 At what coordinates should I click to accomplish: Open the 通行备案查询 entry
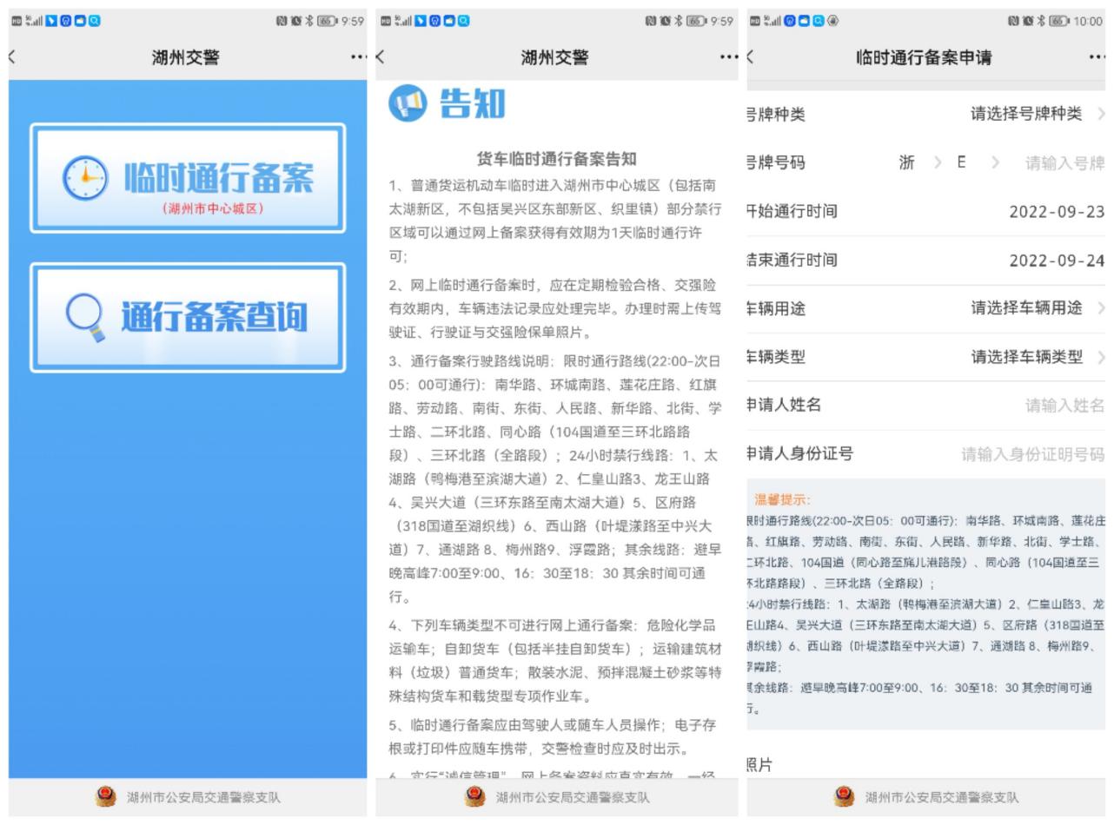pyautogui.click(x=188, y=318)
